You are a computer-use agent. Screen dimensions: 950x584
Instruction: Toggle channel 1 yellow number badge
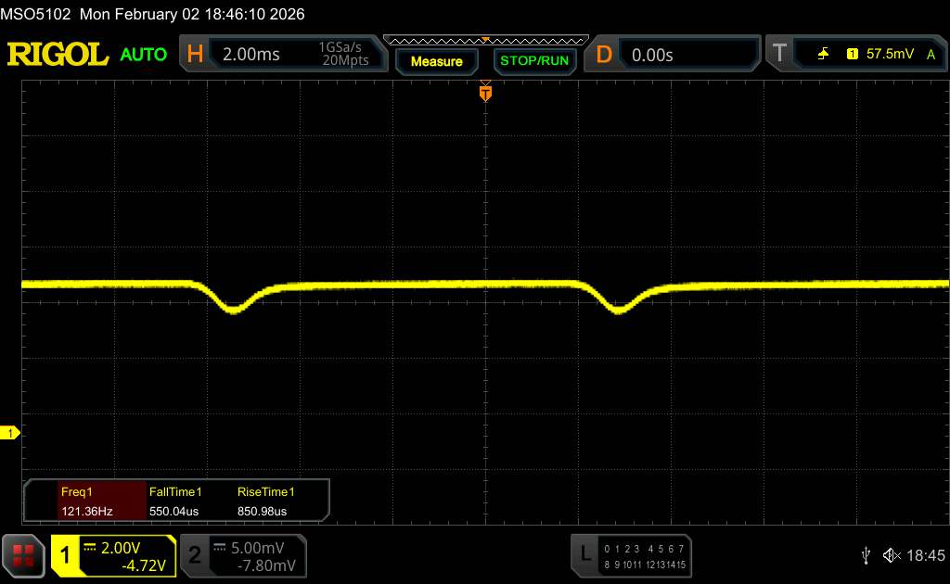pyautogui.click(x=66, y=555)
